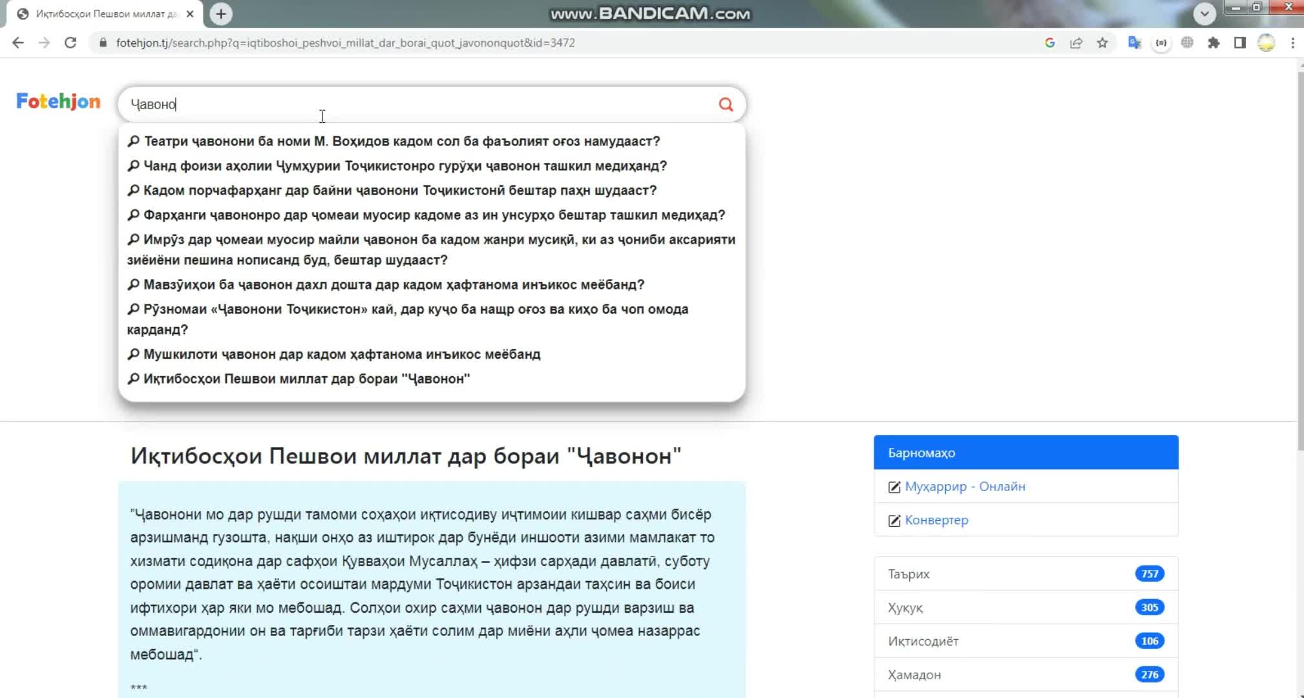Click the round bracketed extension icon

click(x=1161, y=43)
